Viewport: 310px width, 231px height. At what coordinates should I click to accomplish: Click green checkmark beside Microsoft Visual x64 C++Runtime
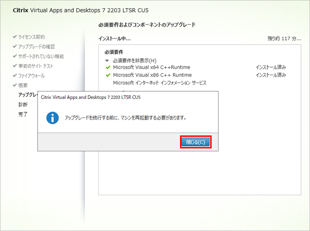(108, 67)
